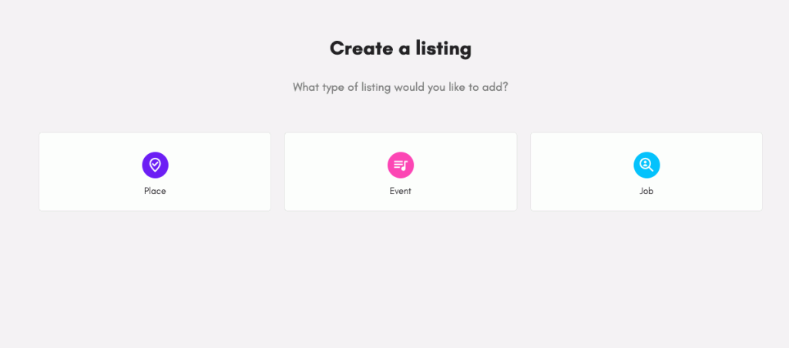Choose the Job listing type card
This screenshot has height=348, width=789.
[646, 172]
